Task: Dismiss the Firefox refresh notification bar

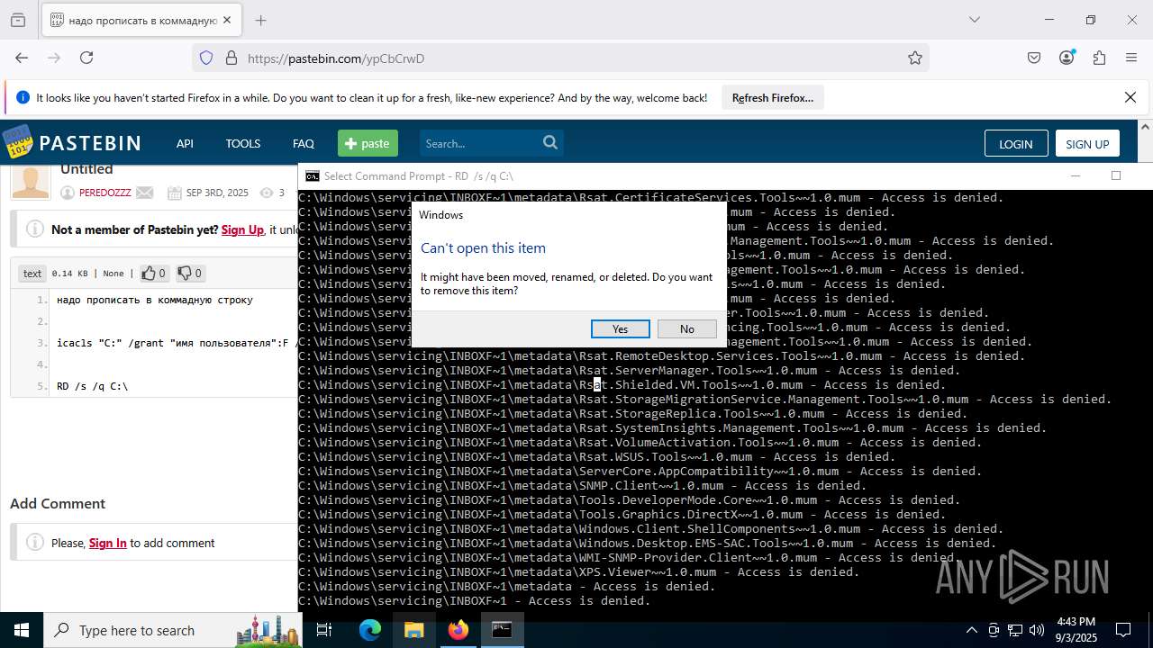Action: (1130, 97)
